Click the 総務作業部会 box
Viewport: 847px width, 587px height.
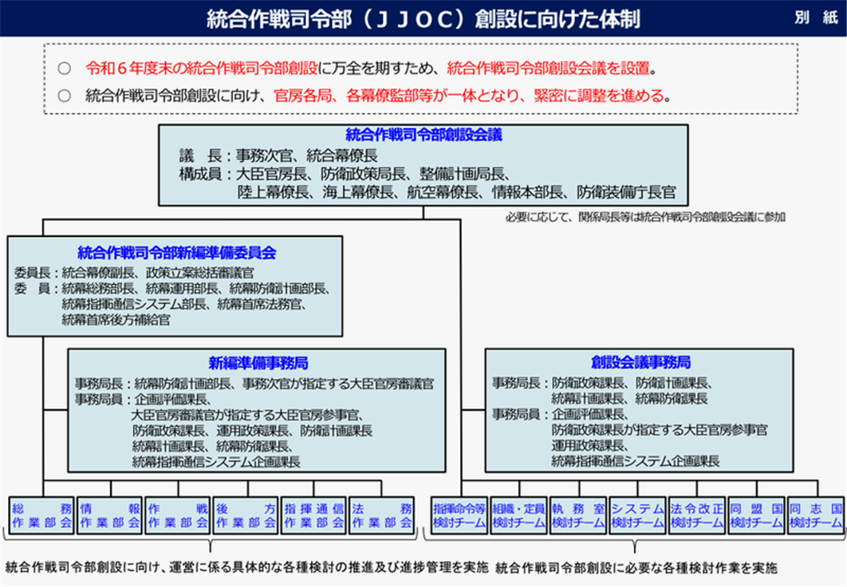click(43, 516)
